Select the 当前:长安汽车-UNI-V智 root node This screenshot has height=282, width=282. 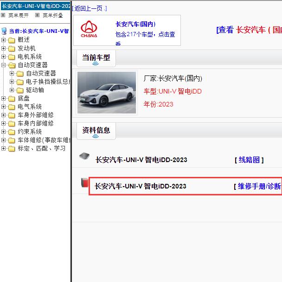[x=39, y=31]
